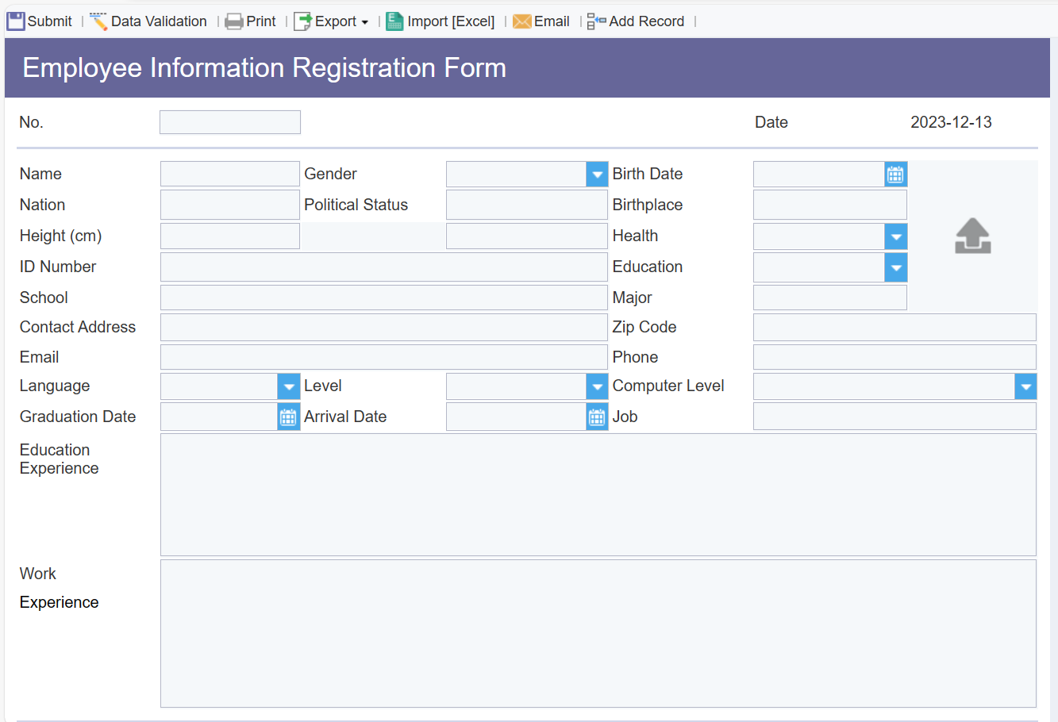This screenshot has height=722, width=1058.
Task: Click the Import [Excel] spreadsheet icon
Action: point(394,21)
